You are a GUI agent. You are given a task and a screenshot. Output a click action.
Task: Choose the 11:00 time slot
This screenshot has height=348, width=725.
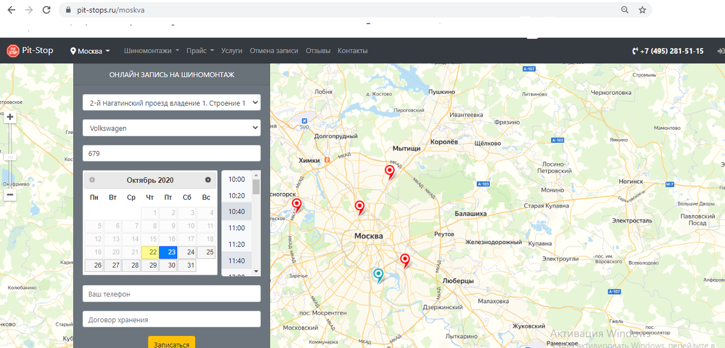tap(237, 228)
